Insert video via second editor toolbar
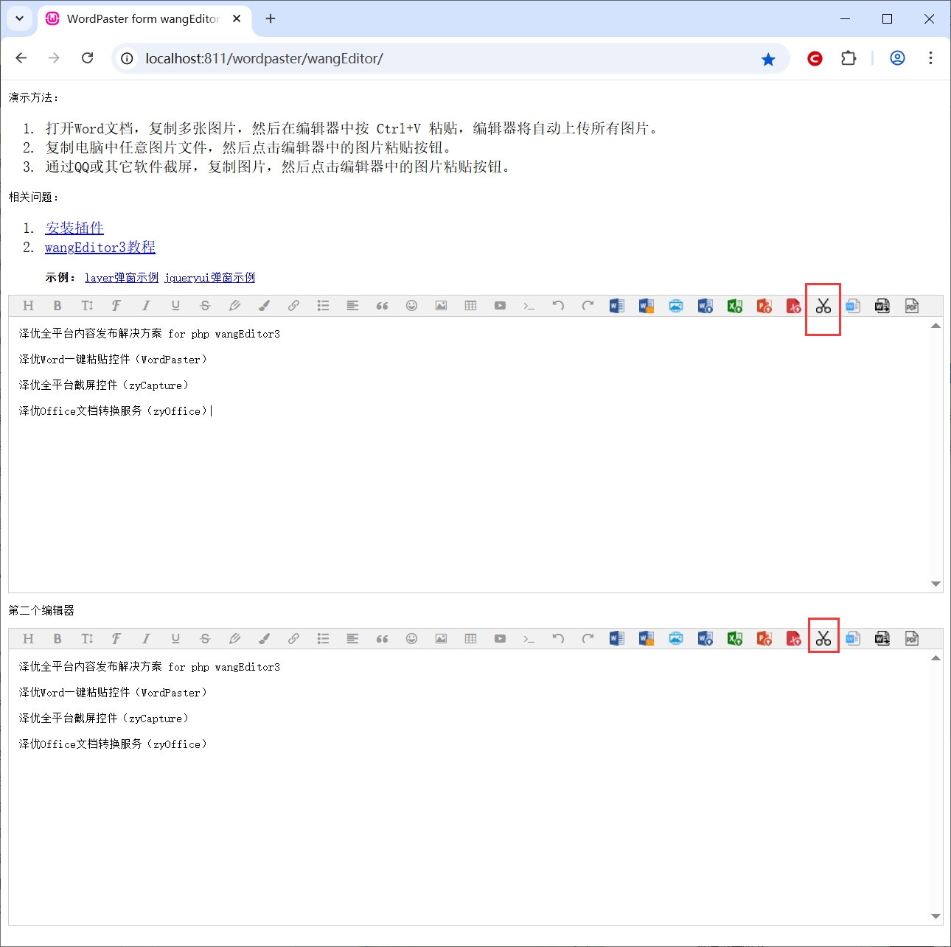Viewport: 951px width, 947px height. 500,639
